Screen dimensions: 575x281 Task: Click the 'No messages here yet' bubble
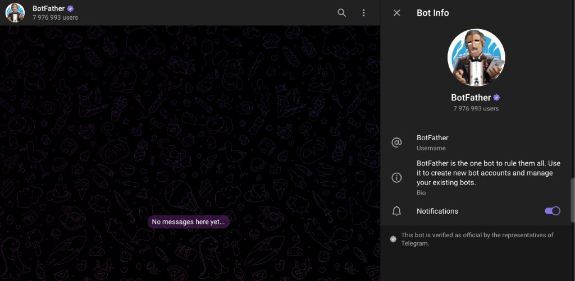(188, 222)
